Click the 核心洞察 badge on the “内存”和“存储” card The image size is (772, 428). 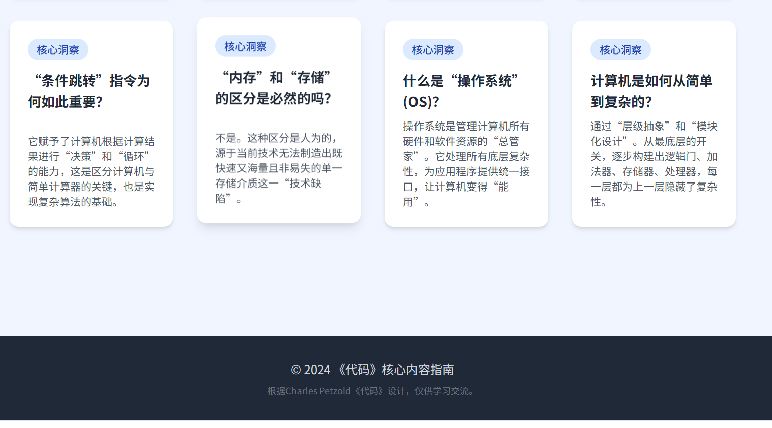[245, 46]
